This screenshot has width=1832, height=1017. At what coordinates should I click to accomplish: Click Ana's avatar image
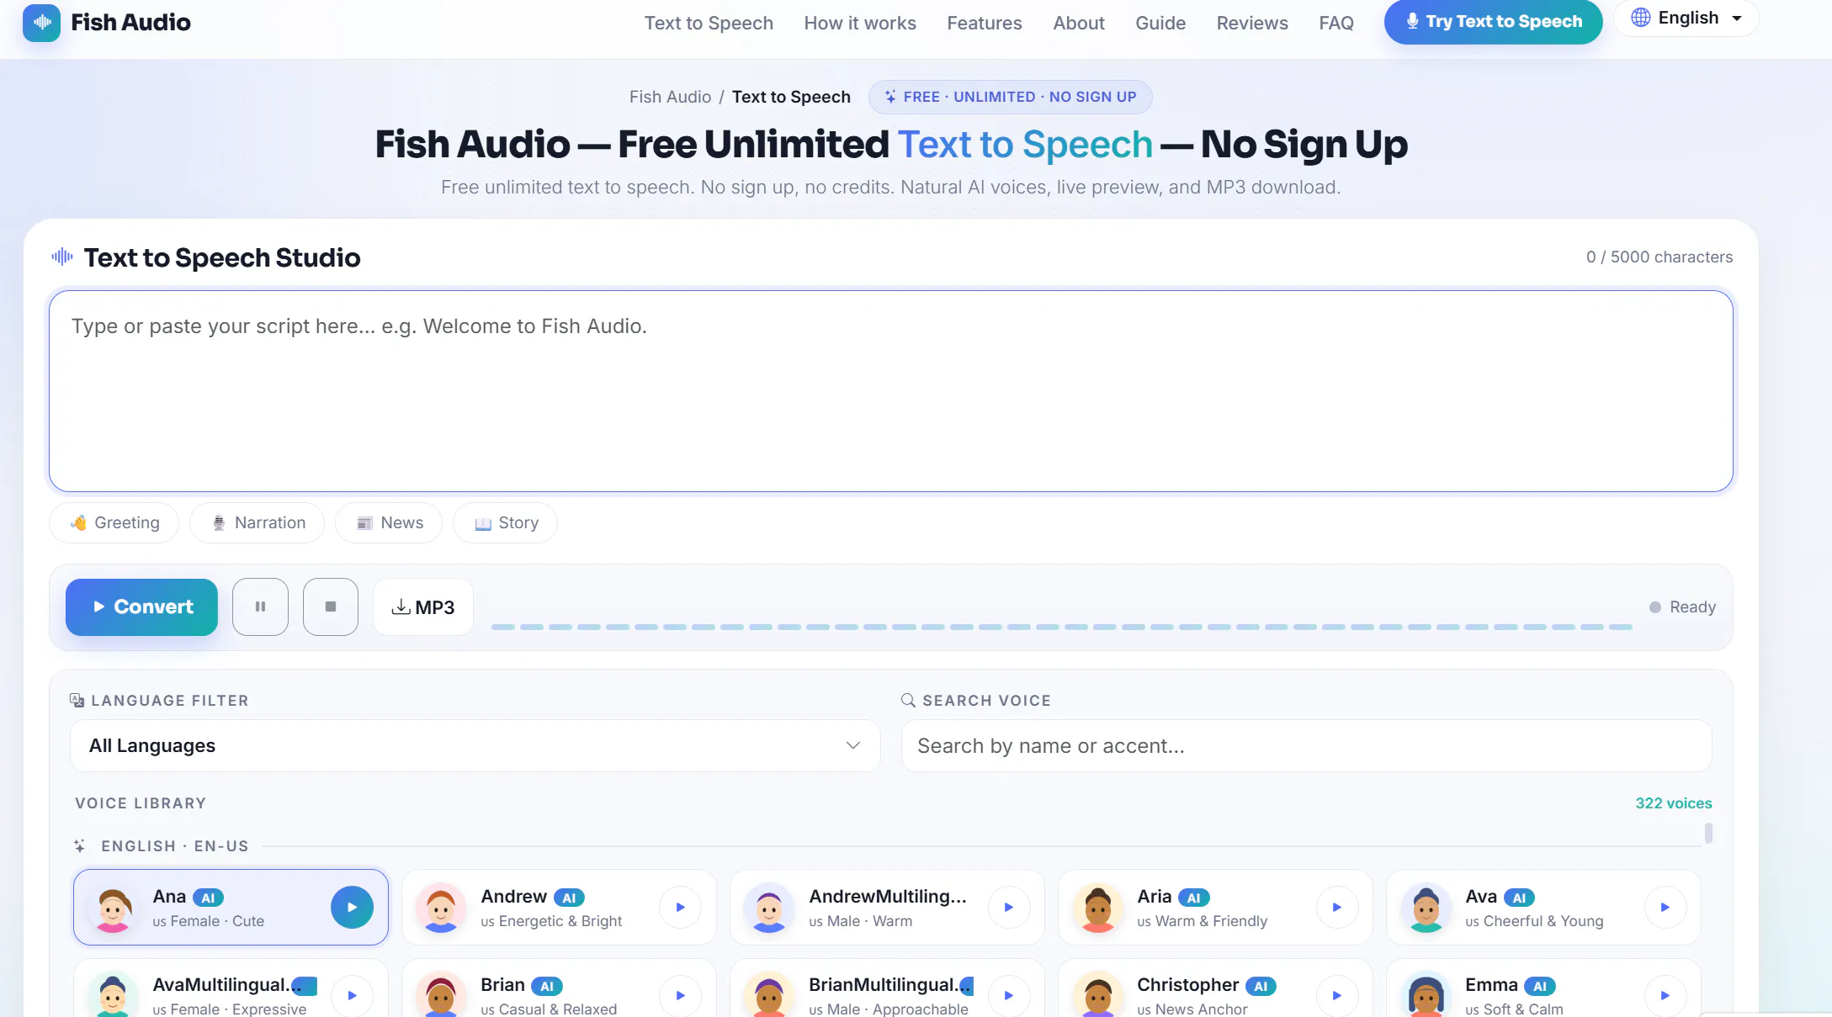pos(113,908)
